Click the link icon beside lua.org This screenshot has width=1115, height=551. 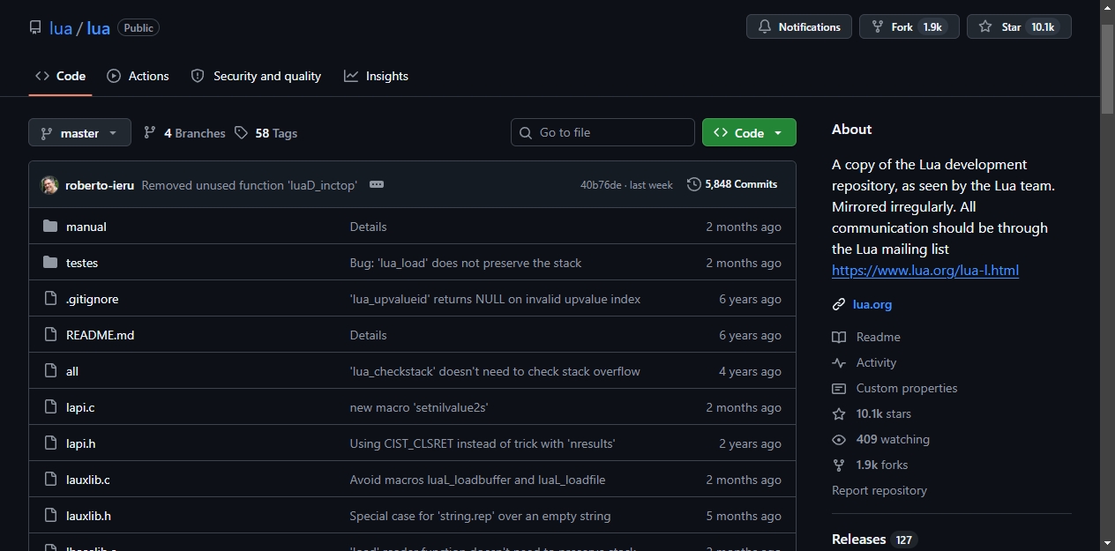839,304
